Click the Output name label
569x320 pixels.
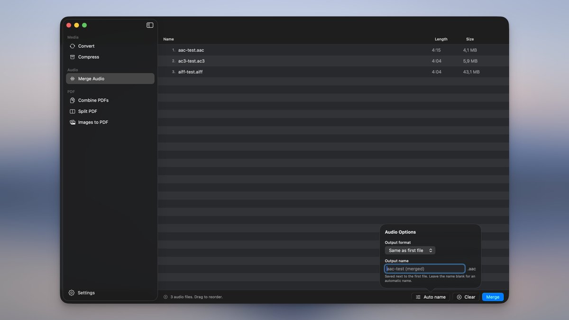click(396, 261)
